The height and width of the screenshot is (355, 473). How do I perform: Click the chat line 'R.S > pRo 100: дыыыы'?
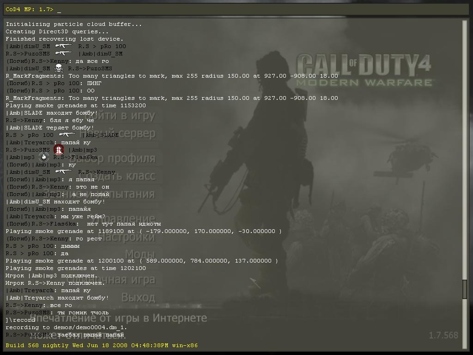[x=42, y=246]
